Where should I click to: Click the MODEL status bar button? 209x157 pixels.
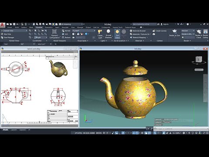(99, 133)
